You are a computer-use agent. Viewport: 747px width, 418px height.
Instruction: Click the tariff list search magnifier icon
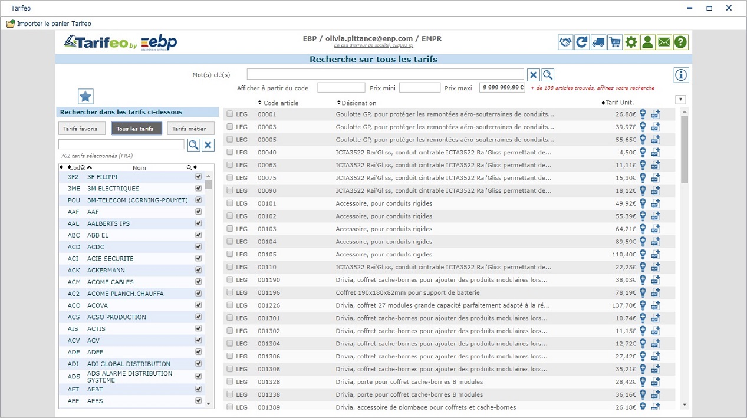[193, 145]
